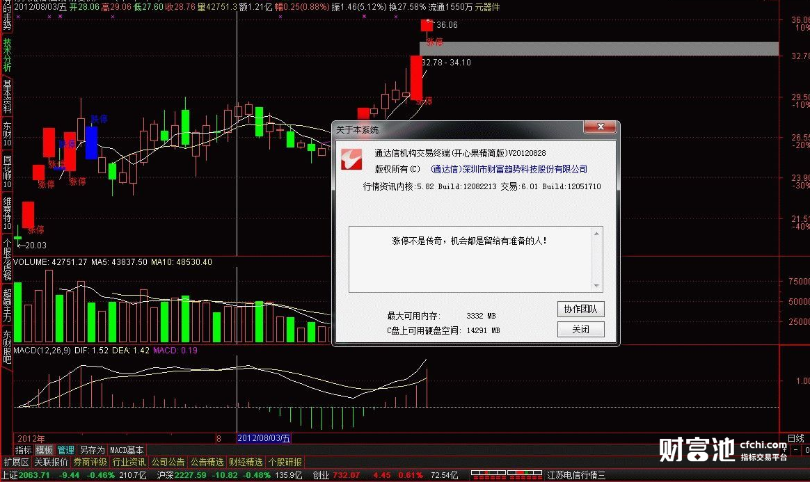Open the 公告精选 tab
This screenshot has width=810, height=482.
pyautogui.click(x=207, y=463)
